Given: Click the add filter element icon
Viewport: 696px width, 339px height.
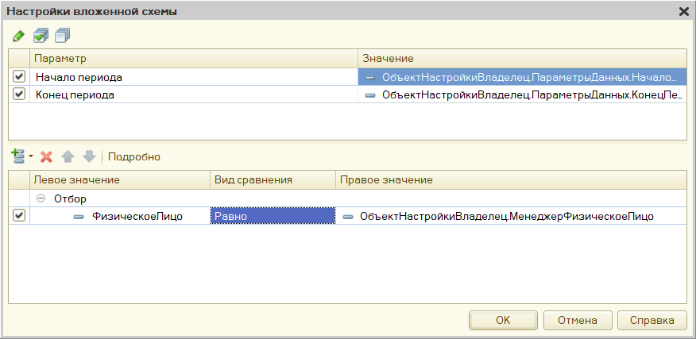Looking at the screenshot, I should 18,156.
